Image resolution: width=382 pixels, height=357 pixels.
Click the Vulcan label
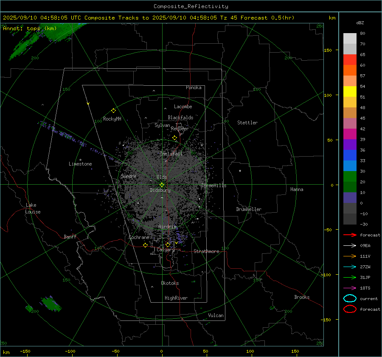click(x=216, y=315)
